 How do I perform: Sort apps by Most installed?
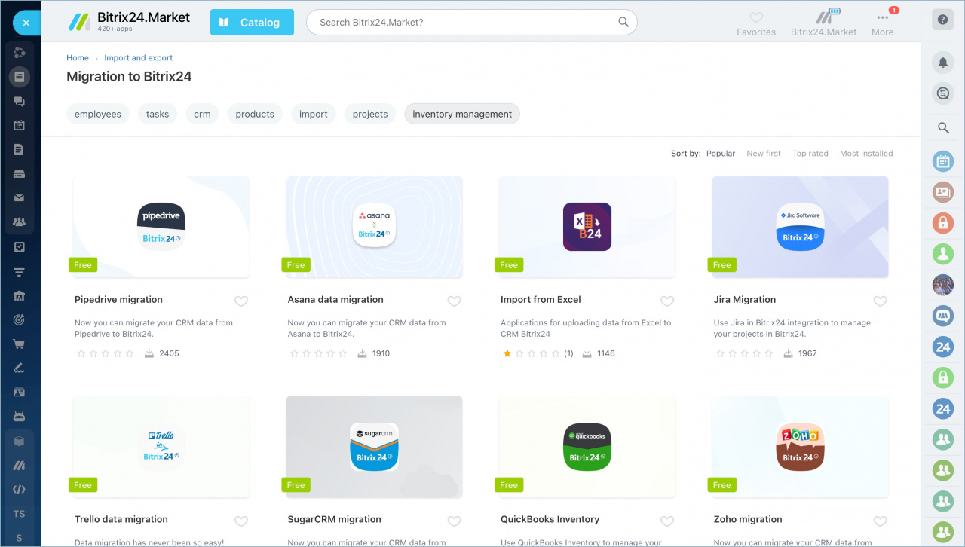[x=866, y=154]
